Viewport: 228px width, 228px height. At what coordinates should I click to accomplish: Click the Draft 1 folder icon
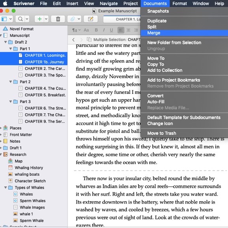pos(6,148)
